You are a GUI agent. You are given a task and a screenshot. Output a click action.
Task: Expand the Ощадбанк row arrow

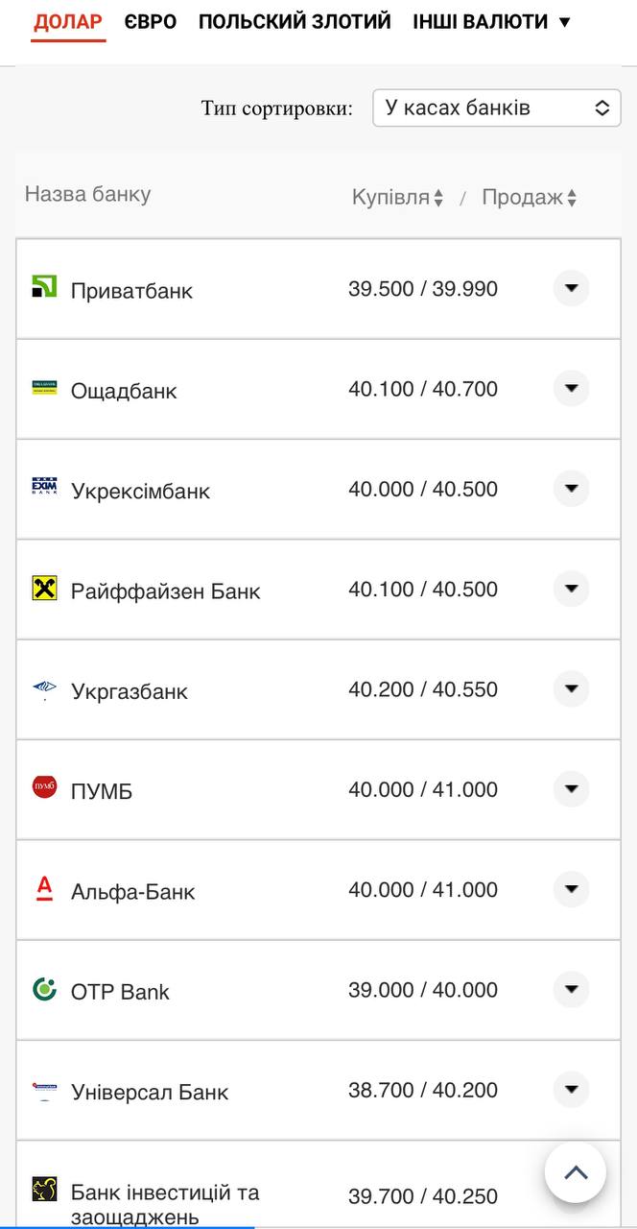point(572,388)
